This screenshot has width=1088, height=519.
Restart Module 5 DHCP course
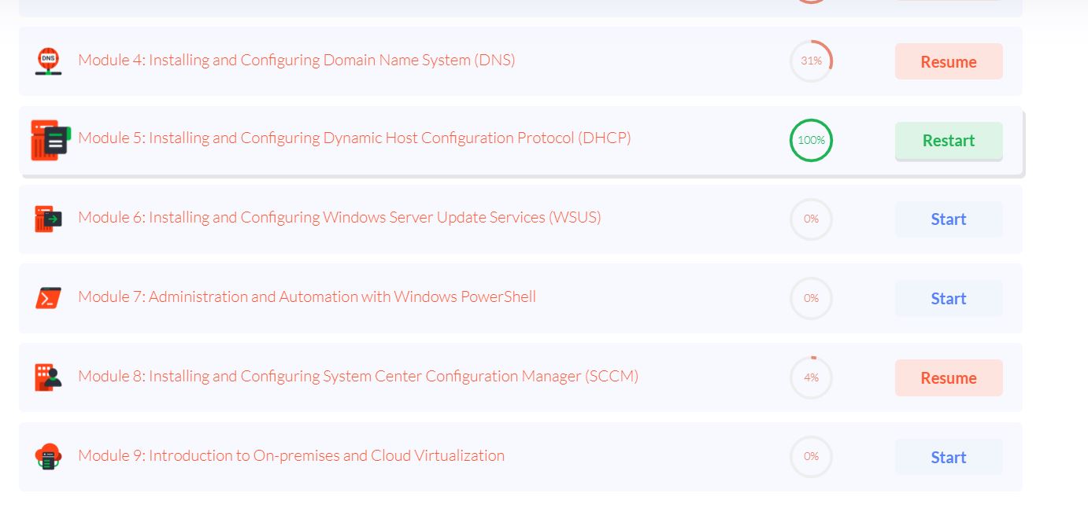[x=948, y=141]
